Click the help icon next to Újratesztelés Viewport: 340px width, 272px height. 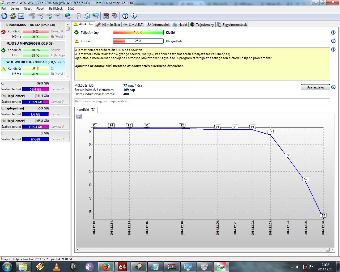tap(333, 87)
